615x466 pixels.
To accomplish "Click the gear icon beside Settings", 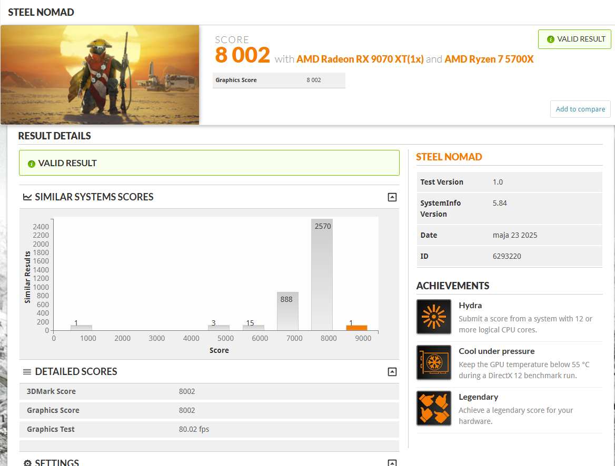I will point(27,463).
